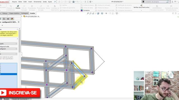Open the Configured Profile dropdown

coord(9,49)
